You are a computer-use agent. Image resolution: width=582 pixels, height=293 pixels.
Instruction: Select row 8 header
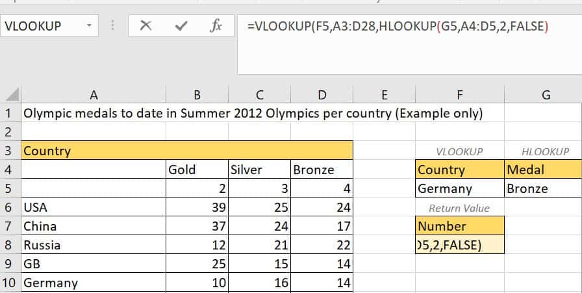coord(9,246)
